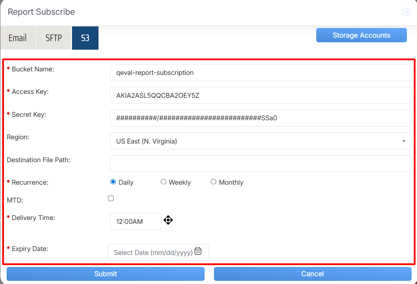Select the Monthly recurrence option

coord(213,182)
